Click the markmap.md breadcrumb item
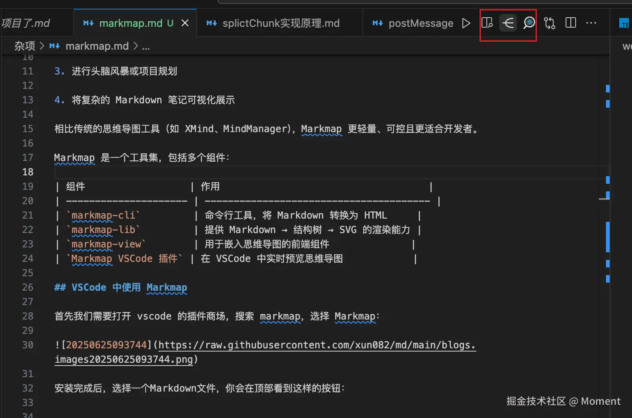This screenshot has width=632, height=418. pyautogui.click(x=97, y=46)
